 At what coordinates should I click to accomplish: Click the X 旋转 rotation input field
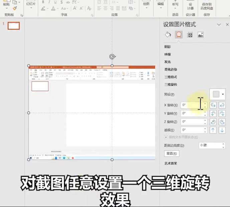pos(194,105)
